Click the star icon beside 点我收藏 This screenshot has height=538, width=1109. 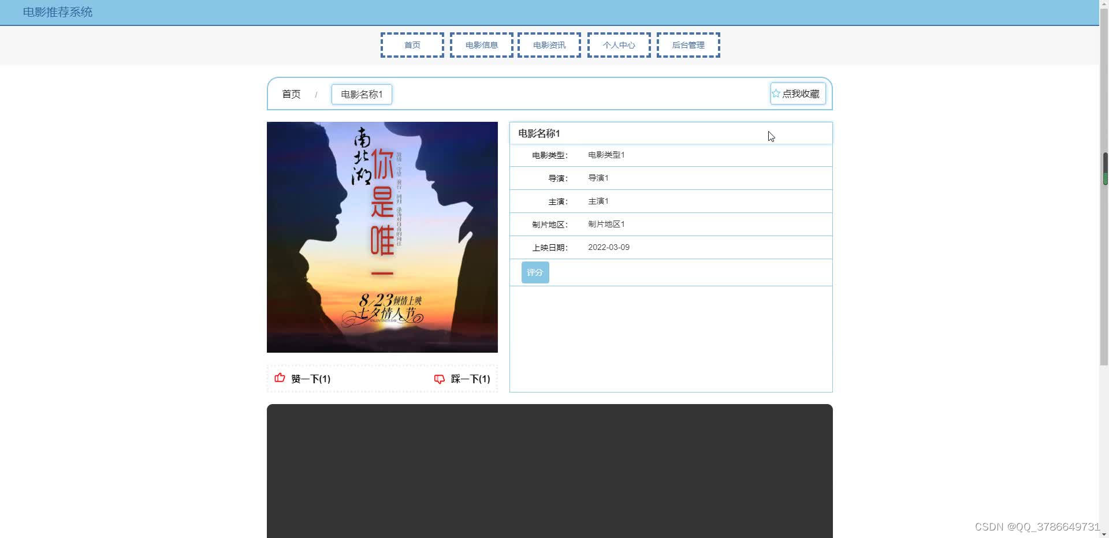coord(776,94)
